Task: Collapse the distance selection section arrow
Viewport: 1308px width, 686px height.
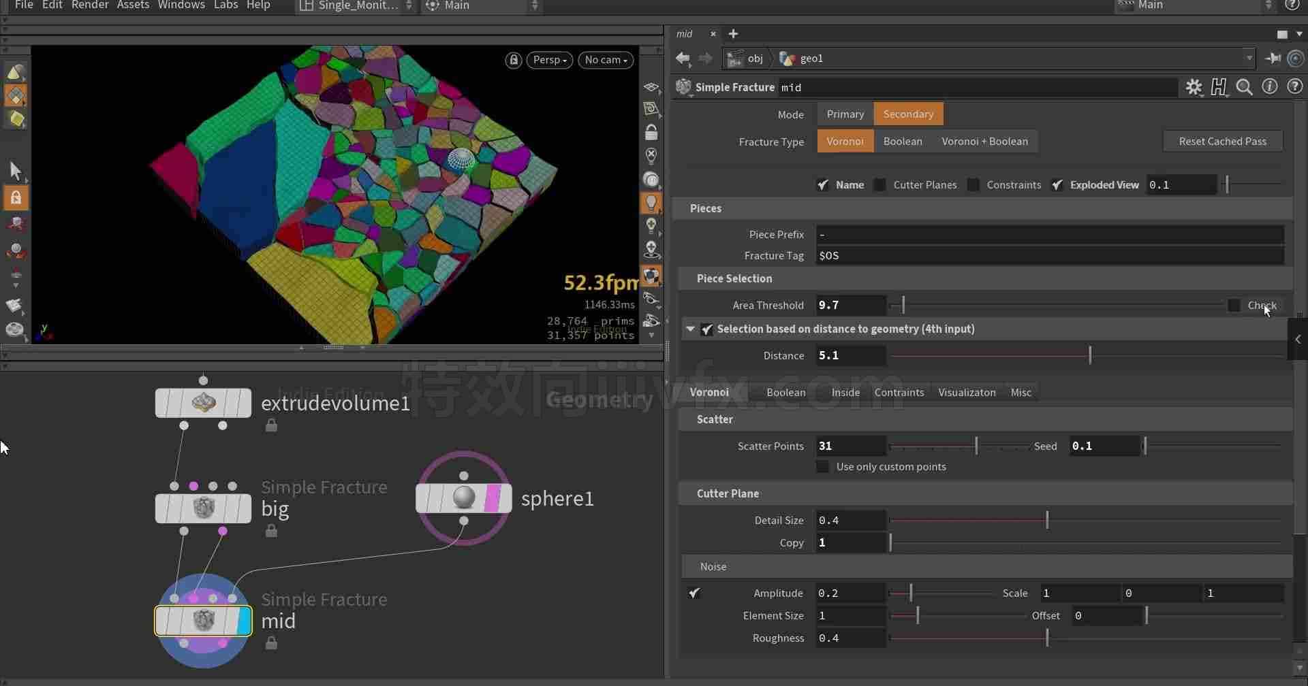Action: tap(691, 329)
